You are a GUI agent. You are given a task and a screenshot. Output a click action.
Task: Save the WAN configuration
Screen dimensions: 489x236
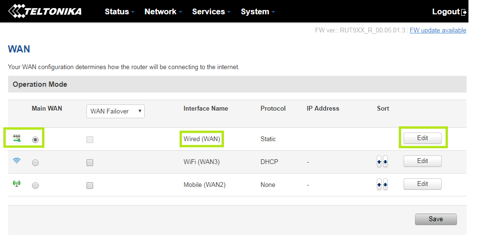coord(436,219)
